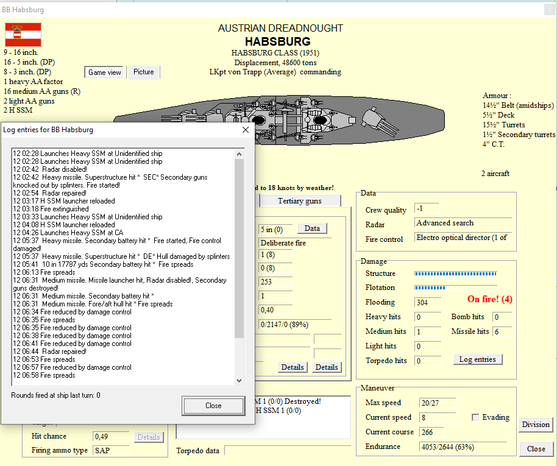The image size is (557, 466).
Task: Click the Close button in Log entries dialog
Action: [213, 406]
